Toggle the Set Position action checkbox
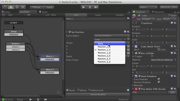 (x=69, y=32)
